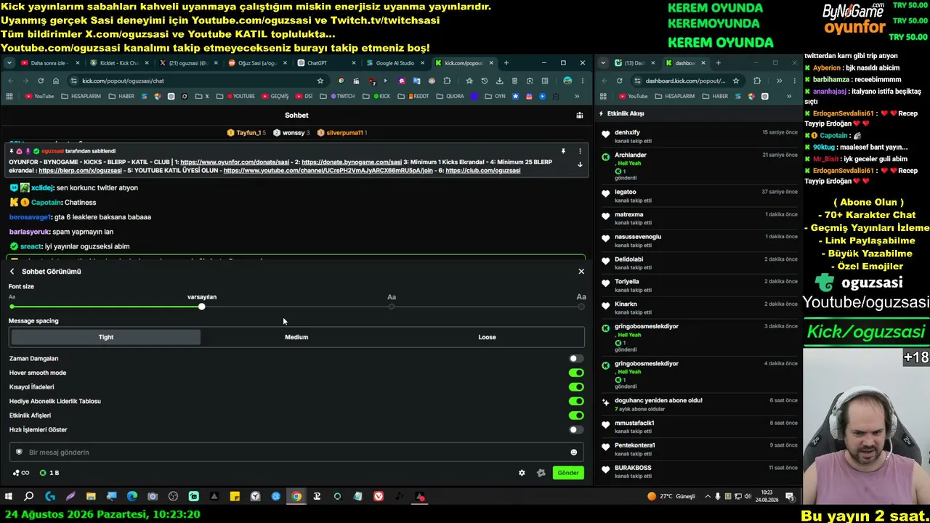Close the Sohbet Görünümü panel

pos(581,271)
